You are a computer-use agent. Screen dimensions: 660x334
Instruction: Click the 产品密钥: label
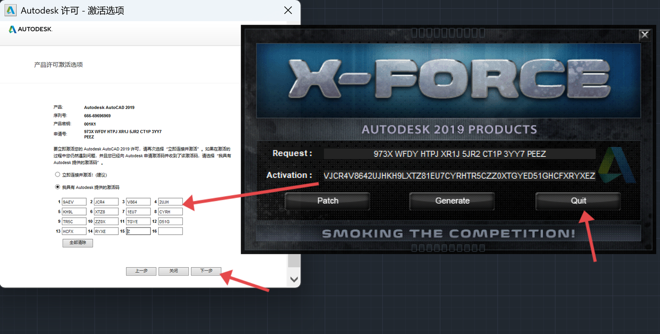62,124
